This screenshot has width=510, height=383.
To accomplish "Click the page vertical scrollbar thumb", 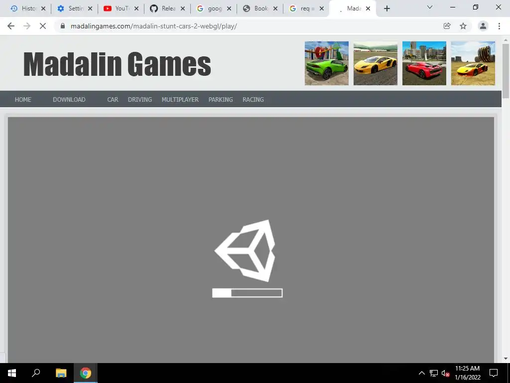I will pos(506,70).
